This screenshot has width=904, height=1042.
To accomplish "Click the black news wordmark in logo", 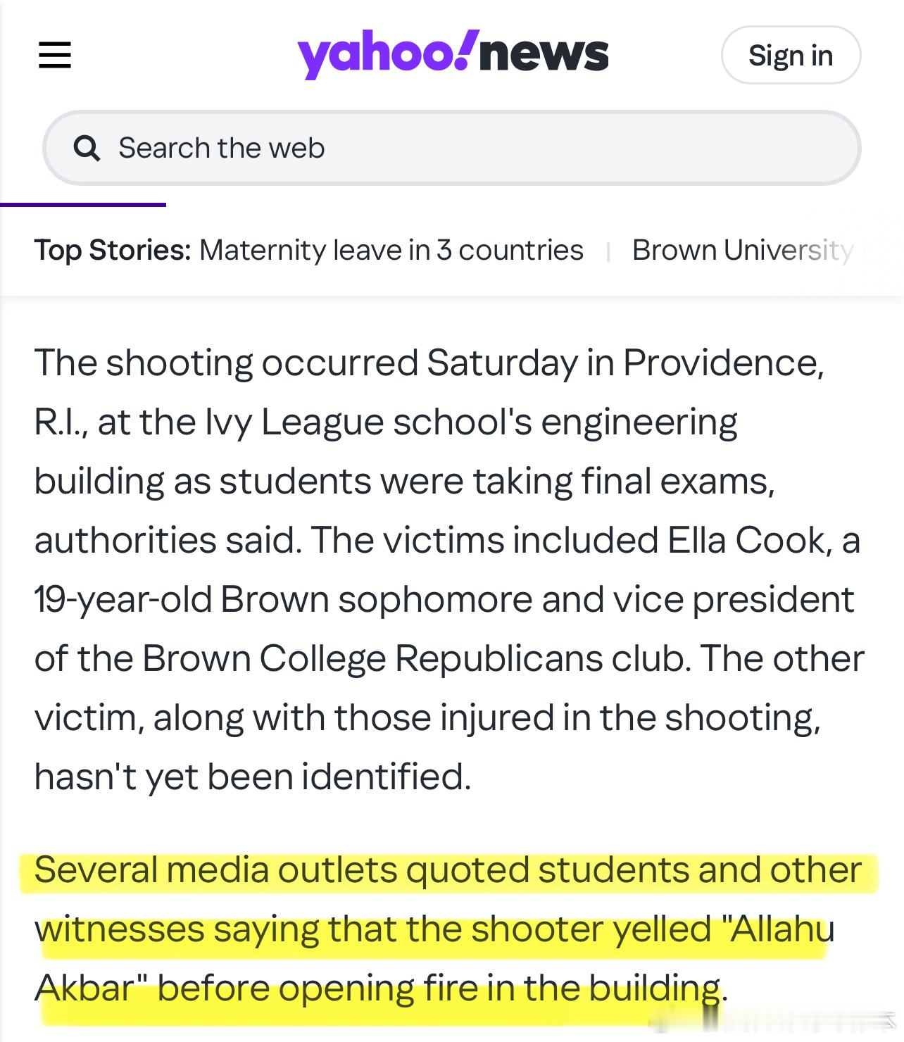I will pos(544,55).
